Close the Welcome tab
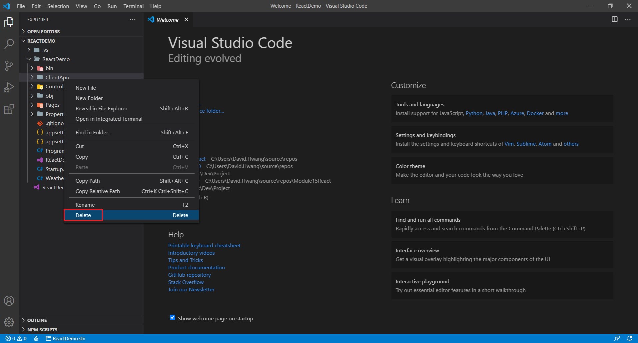The image size is (638, 343). [187, 19]
